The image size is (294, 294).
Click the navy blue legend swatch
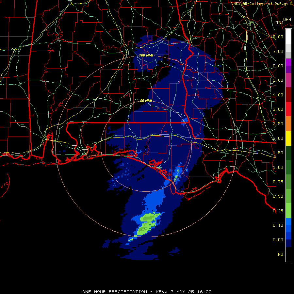(288, 243)
